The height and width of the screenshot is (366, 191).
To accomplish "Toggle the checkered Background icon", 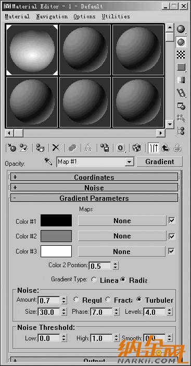I will (x=181, y=54).
